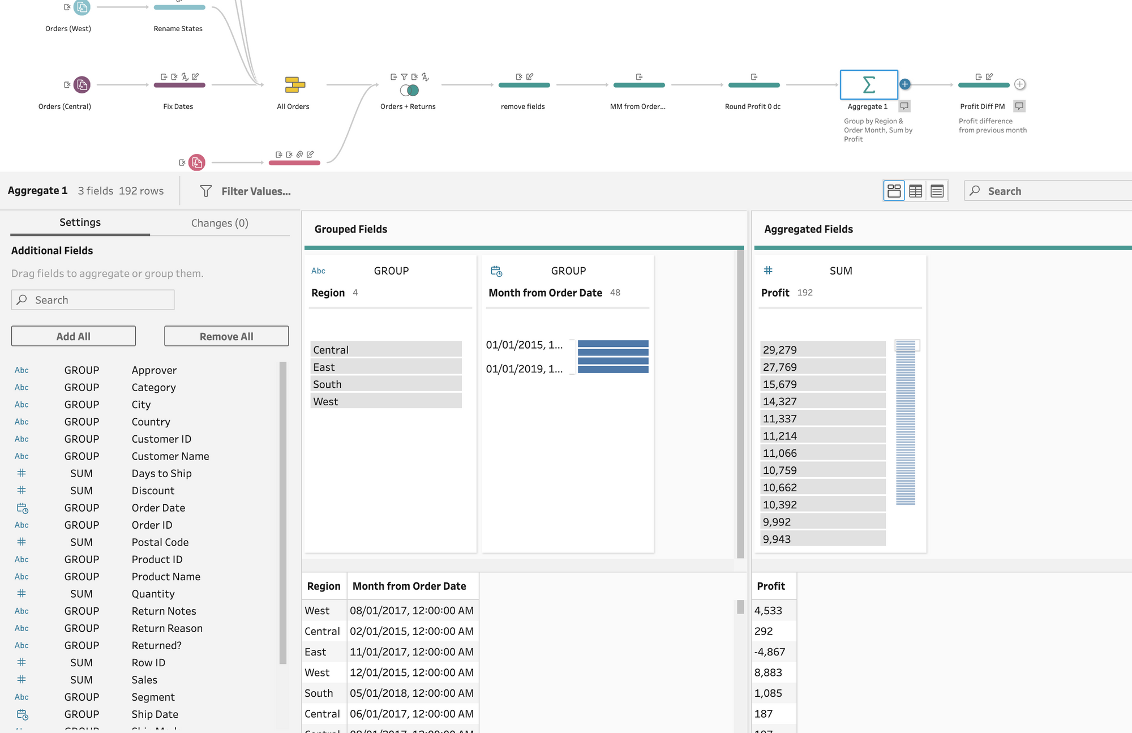Click the All Orders union step icon
Image resolution: width=1132 pixels, height=733 pixels.
pyautogui.click(x=295, y=85)
